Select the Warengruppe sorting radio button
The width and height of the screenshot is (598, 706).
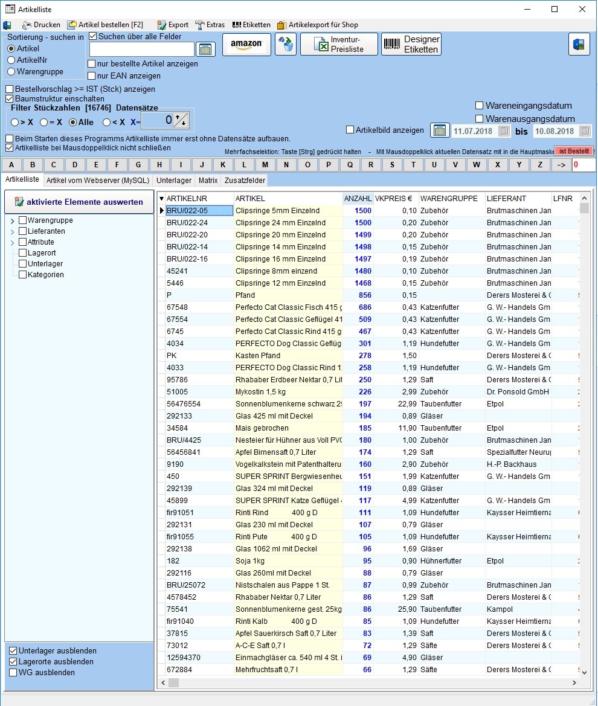[x=11, y=72]
